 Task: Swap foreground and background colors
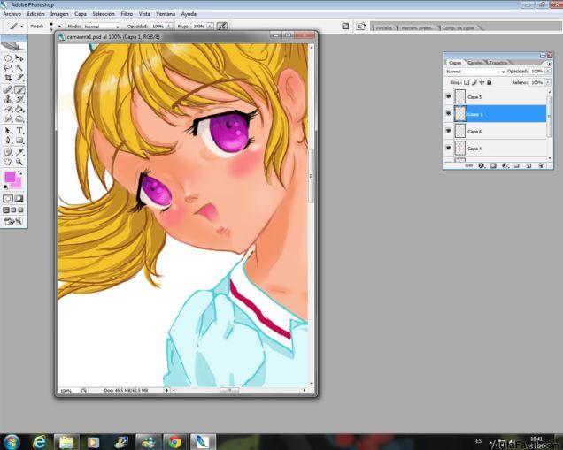click(x=20, y=172)
